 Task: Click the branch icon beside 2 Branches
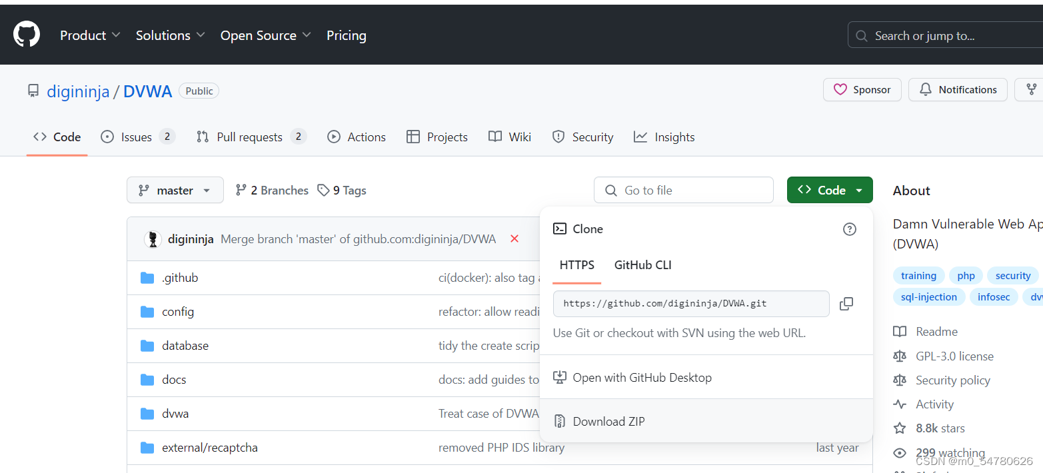point(241,190)
